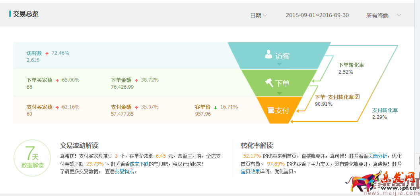Click the date range 2016-09-01~2016-09-30
The width and height of the screenshot is (420, 196).
pyautogui.click(x=317, y=15)
